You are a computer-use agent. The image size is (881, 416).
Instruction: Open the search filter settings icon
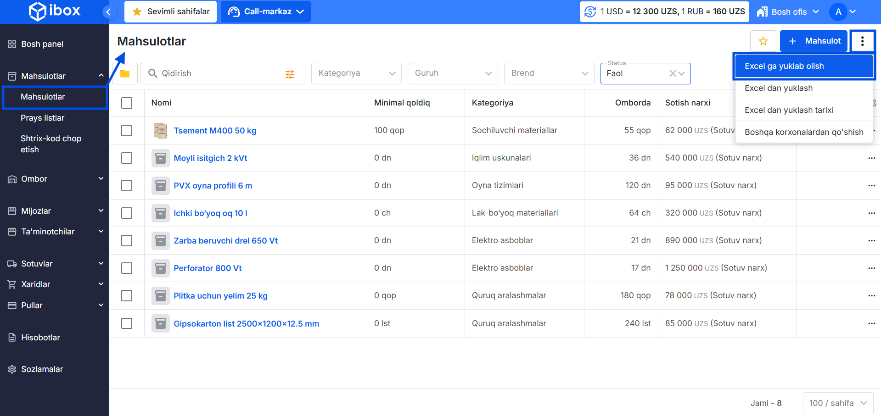(x=290, y=74)
